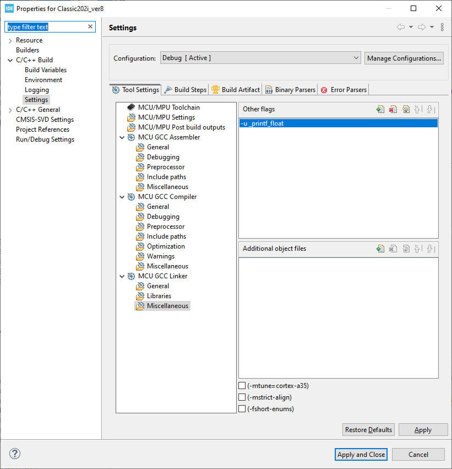Click the help question mark icon
The height and width of the screenshot is (469, 452).
point(15,454)
